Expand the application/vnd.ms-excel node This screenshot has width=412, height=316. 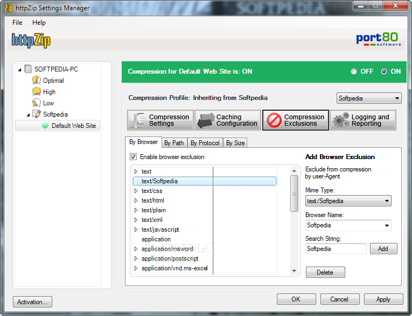coord(136,268)
